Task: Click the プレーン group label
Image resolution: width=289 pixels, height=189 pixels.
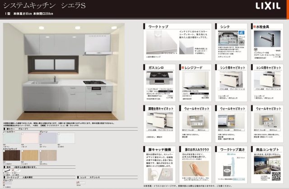Action: tap(43, 132)
